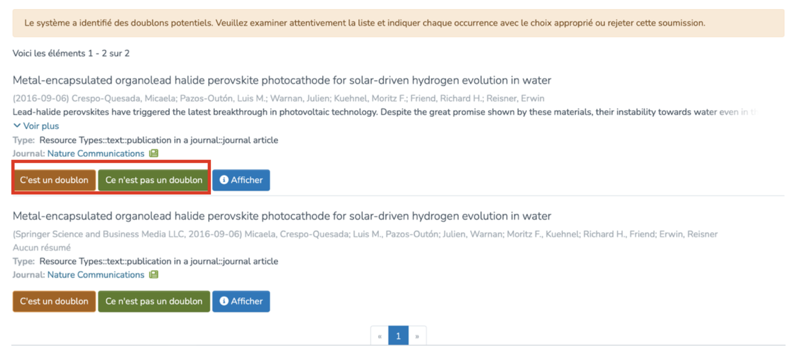Click the journal icon beside second Nature Communications
The height and width of the screenshot is (364, 805).
click(x=154, y=275)
